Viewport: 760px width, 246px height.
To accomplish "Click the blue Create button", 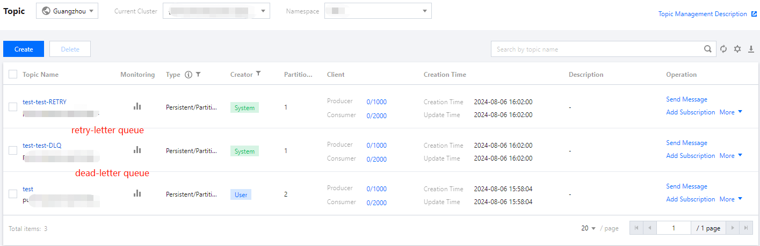I will pyautogui.click(x=24, y=49).
